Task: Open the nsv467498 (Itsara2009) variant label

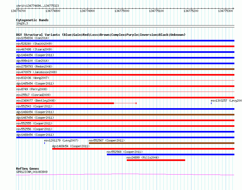Action: coord(34,49)
